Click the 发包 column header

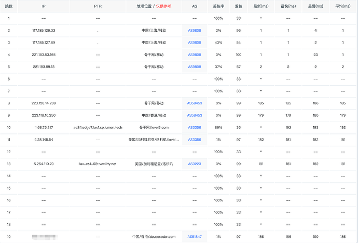[238, 6]
